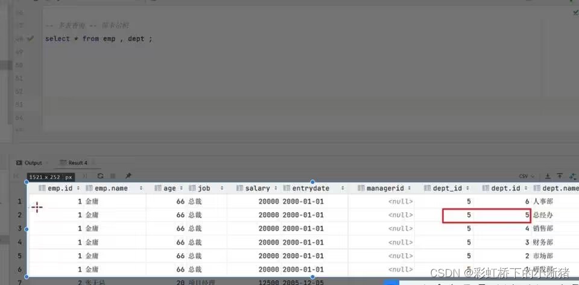The image size is (579, 285).
Task: Click the Output tab console icon
Action: 19,163
